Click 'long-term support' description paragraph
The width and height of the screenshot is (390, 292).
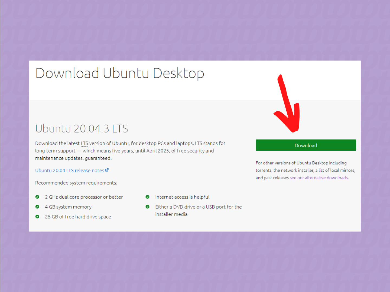(x=130, y=151)
